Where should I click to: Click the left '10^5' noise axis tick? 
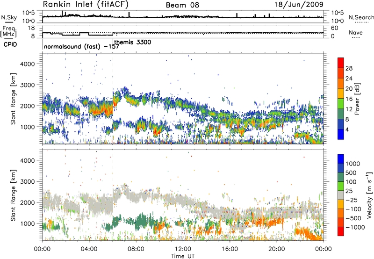point(29,13)
